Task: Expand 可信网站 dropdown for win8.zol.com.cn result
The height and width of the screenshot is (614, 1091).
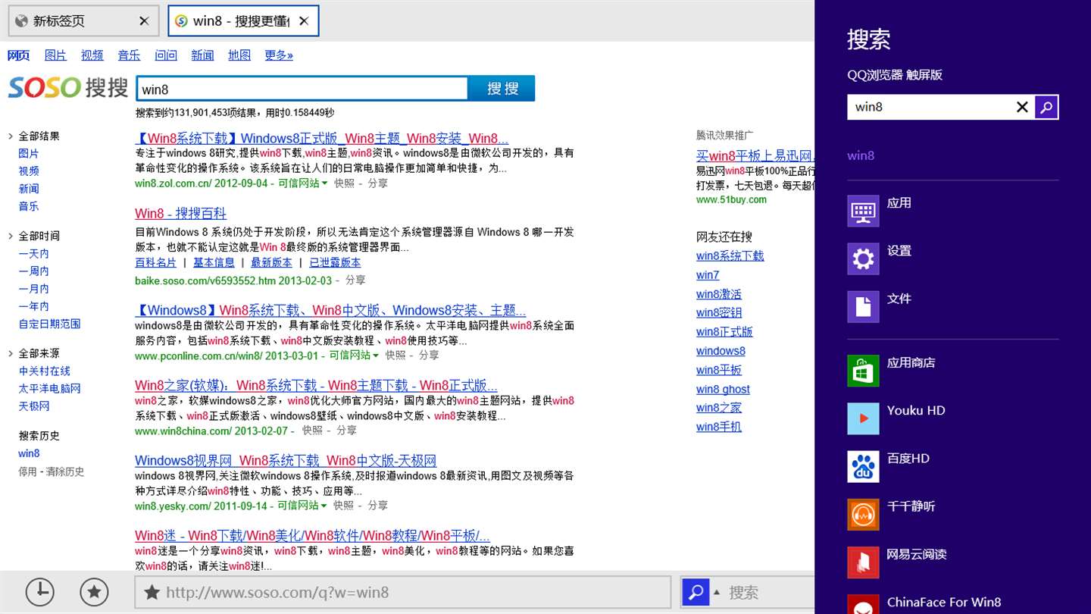Action: pyautogui.click(x=303, y=183)
